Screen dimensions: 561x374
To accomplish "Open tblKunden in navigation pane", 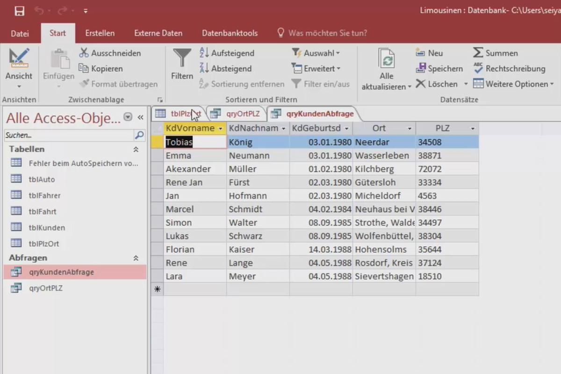I will [47, 228].
